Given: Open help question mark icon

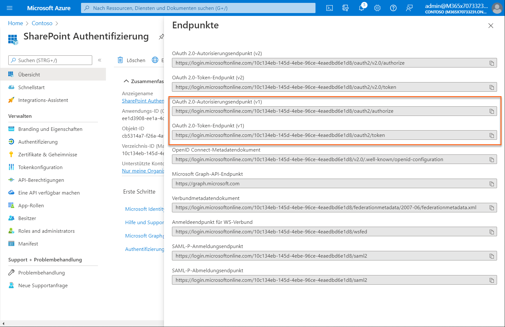Looking at the screenshot, I should pos(393,8).
